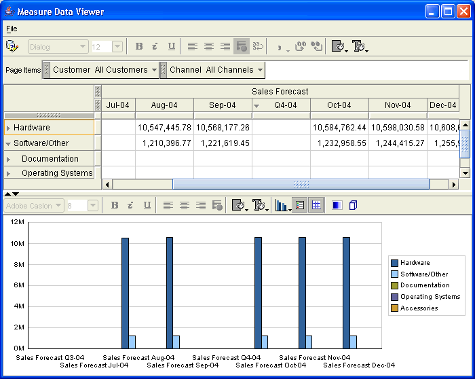Open the Channel page item dropdown
This screenshot has height=379, width=475.
tap(260, 70)
